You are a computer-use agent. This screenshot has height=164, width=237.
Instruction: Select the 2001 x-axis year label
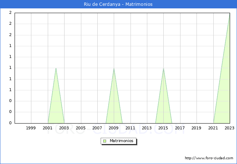(x=47, y=128)
